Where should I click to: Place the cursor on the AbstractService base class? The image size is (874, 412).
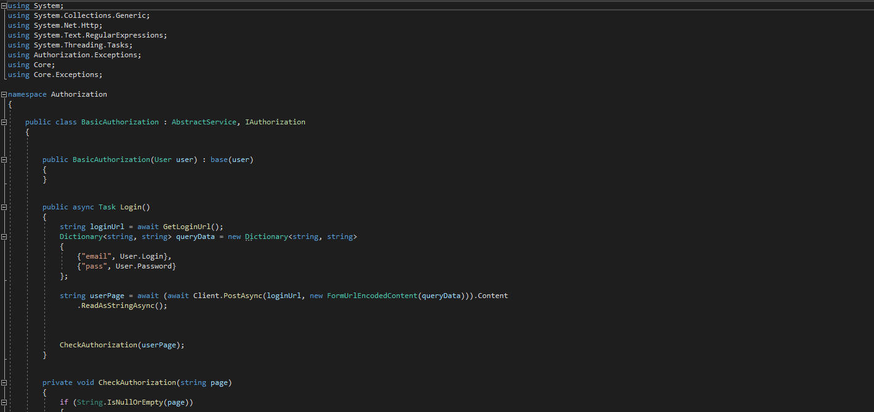[x=204, y=122]
